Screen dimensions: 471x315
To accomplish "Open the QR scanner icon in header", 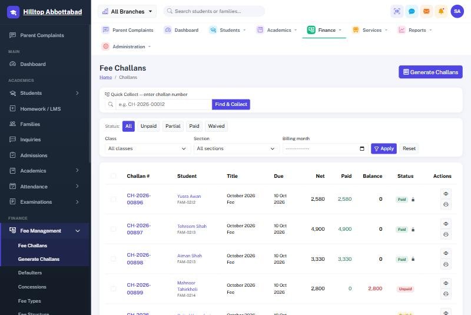I will point(397,11).
